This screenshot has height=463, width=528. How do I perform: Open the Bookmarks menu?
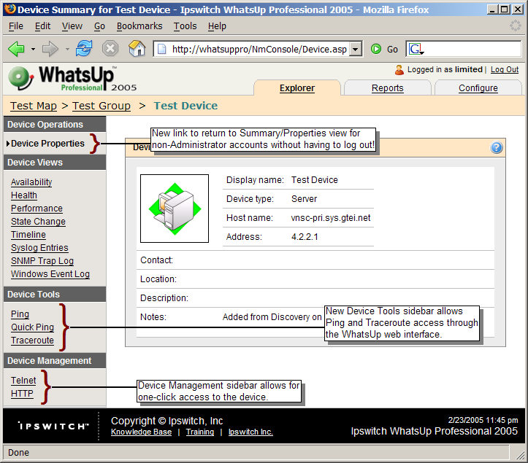[x=139, y=26]
